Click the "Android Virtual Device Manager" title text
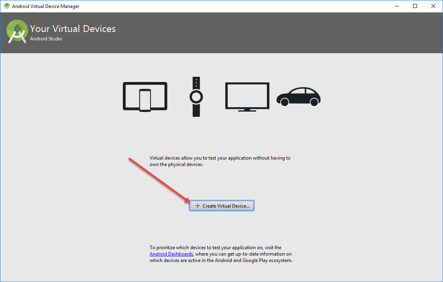Image resolution: width=443 pixels, height=282 pixels. click(46, 6)
